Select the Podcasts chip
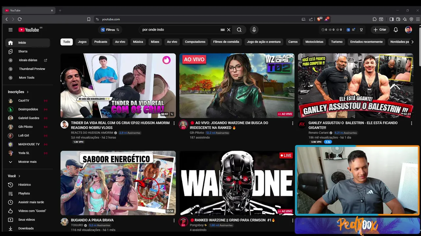 click(x=101, y=42)
